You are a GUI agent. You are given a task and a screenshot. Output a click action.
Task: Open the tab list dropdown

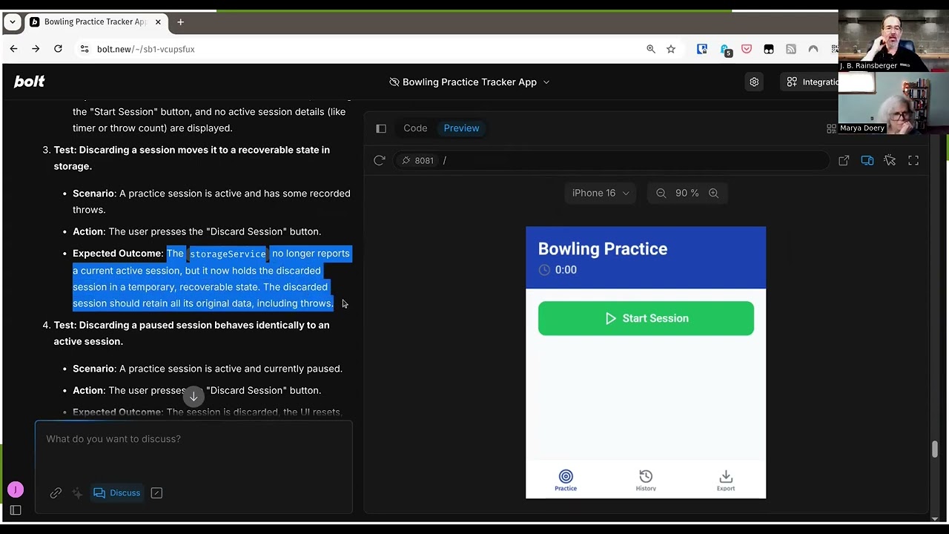pos(13,22)
